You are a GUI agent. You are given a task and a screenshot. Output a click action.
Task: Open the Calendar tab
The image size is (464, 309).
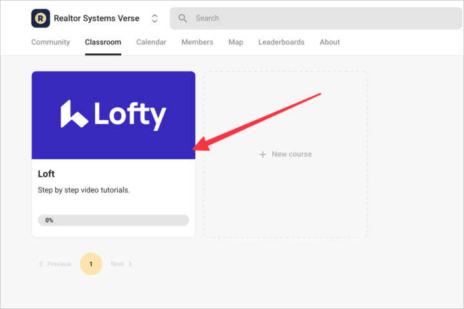(x=151, y=42)
